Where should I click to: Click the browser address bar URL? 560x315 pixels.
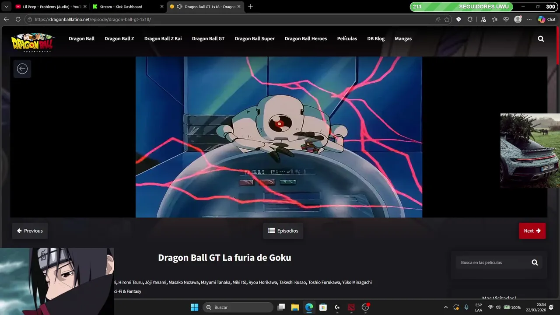pyautogui.click(x=93, y=19)
